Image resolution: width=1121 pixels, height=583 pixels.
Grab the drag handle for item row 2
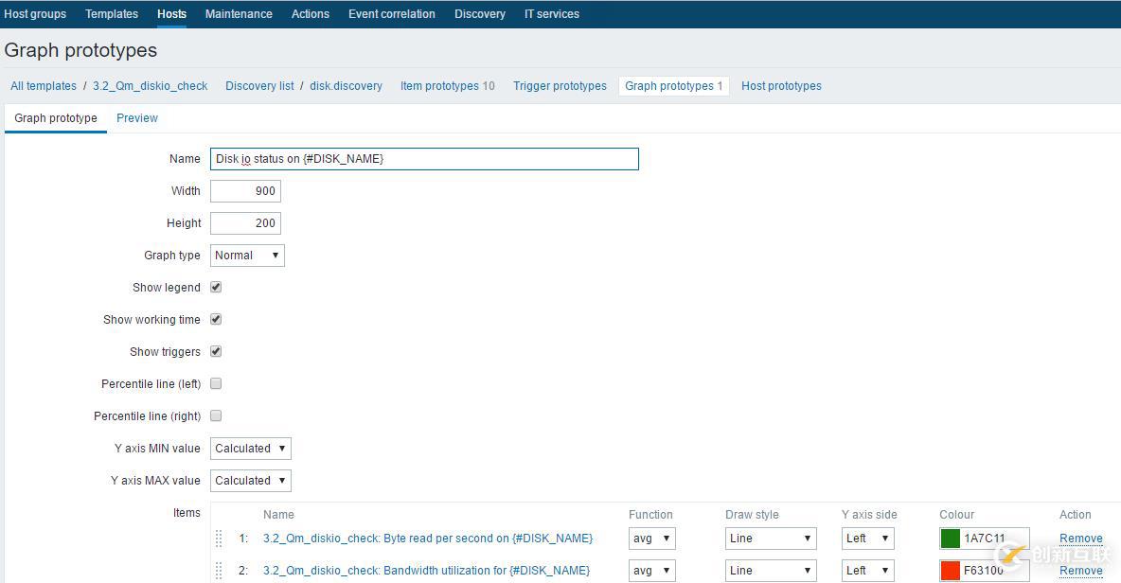pos(219,571)
